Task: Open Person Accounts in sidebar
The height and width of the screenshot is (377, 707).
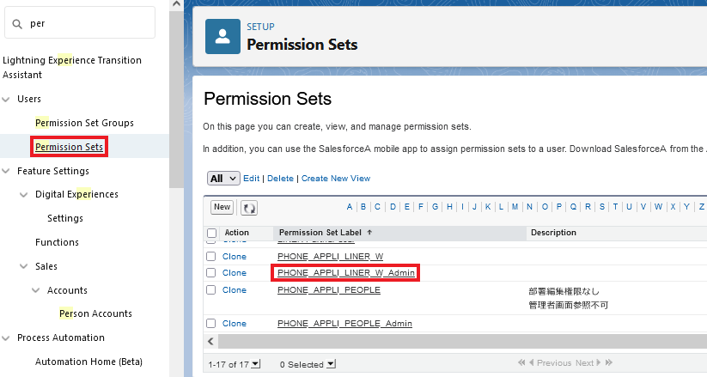Action: pyautogui.click(x=95, y=313)
